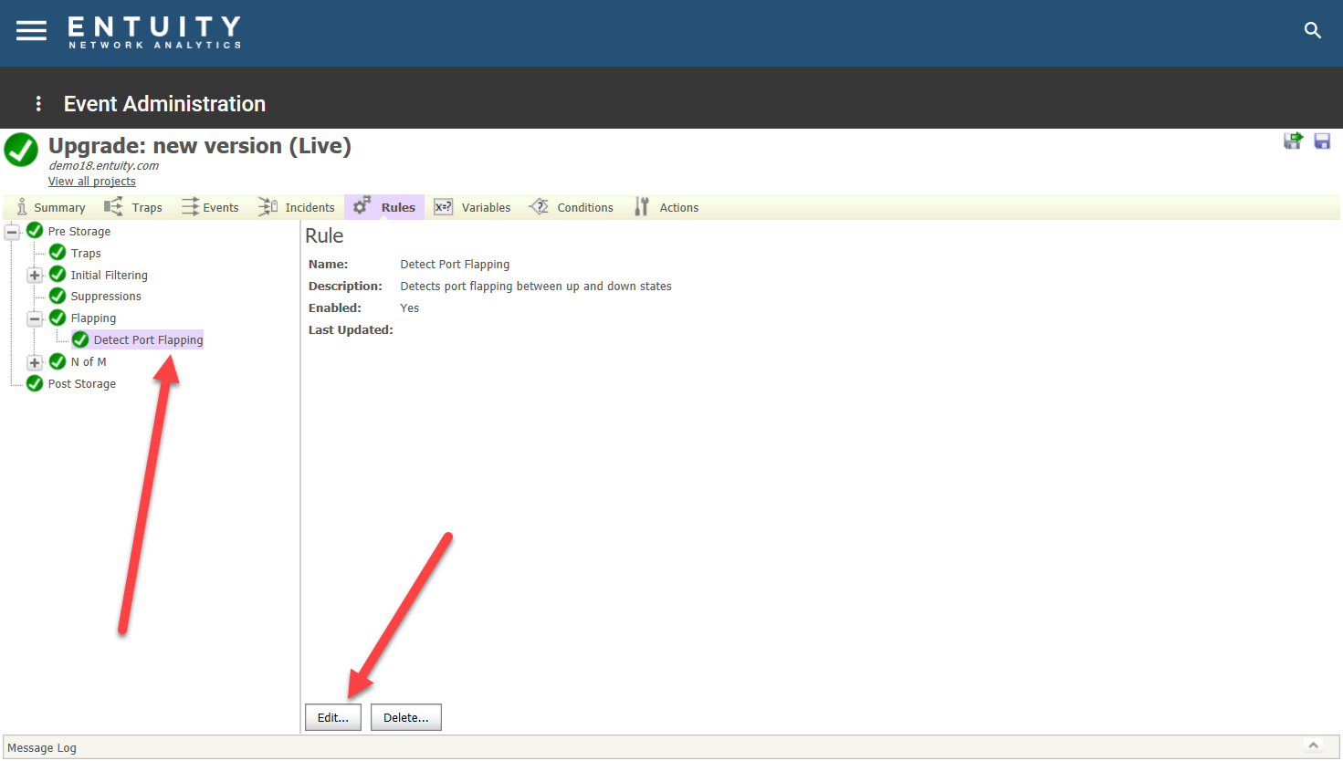Click the N of M green check icon

coord(58,361)
